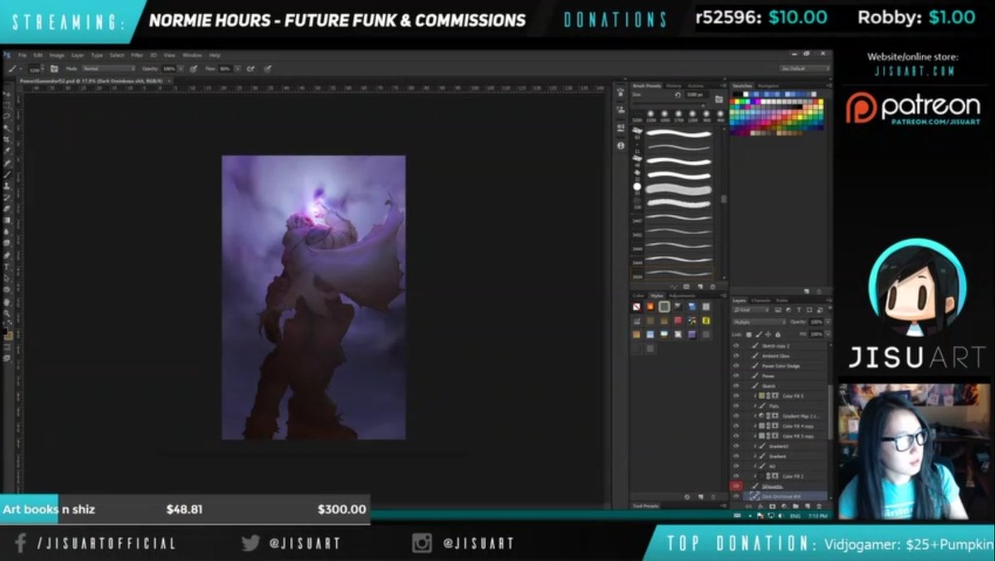Click the lock position icon
The width and height of the screenshot is (995, 561).
coord(768,334)
